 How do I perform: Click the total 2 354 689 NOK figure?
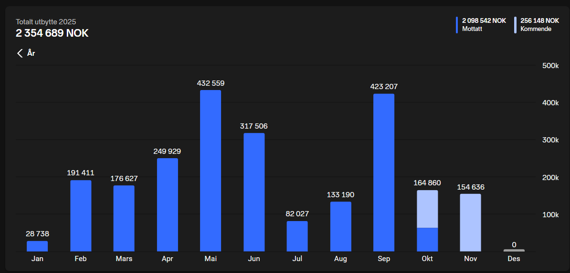[52, 33]
